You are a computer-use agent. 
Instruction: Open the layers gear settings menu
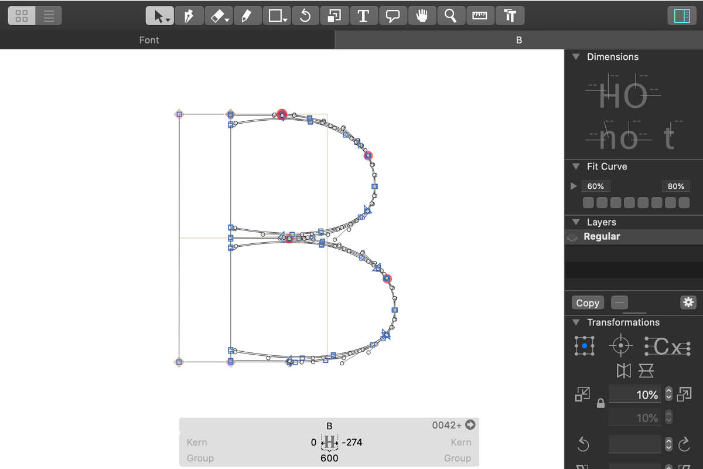pyautogui.click(x=688, y=303)
